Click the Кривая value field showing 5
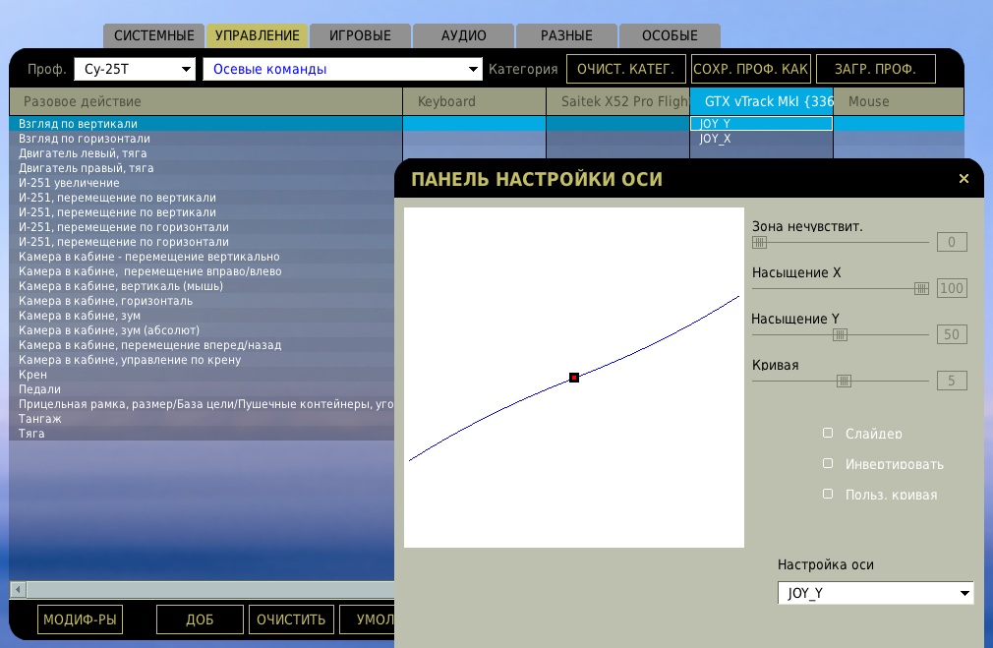The height and width of the screenshot is (648, 993). point(951,381)
